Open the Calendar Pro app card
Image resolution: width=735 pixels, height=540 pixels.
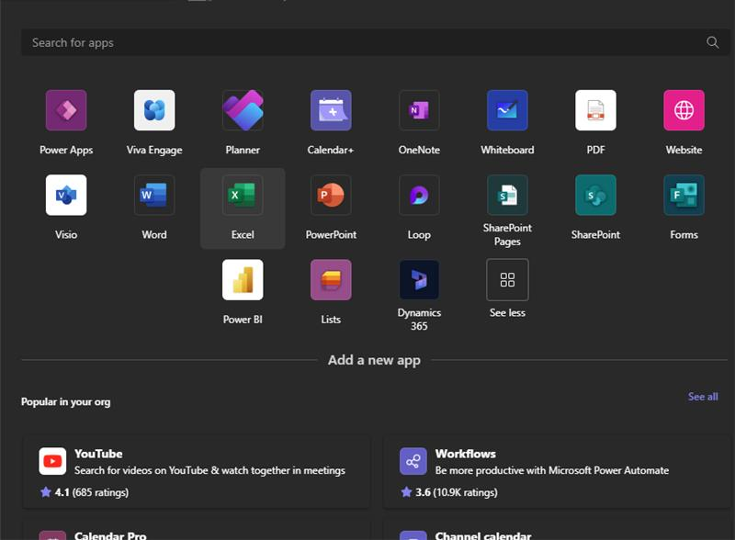click(x=197, y=530)
